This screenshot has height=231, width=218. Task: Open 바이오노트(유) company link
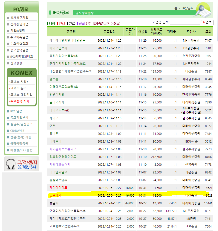tap(59, 110)
